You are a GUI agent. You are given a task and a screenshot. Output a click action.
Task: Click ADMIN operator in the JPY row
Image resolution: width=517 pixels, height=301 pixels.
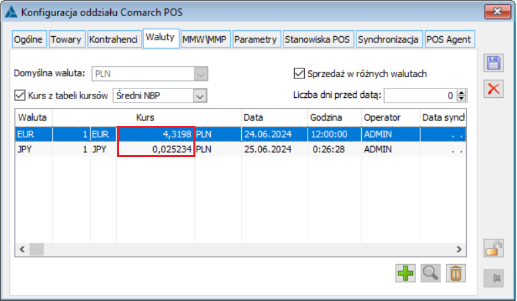[x=390, y=149]
